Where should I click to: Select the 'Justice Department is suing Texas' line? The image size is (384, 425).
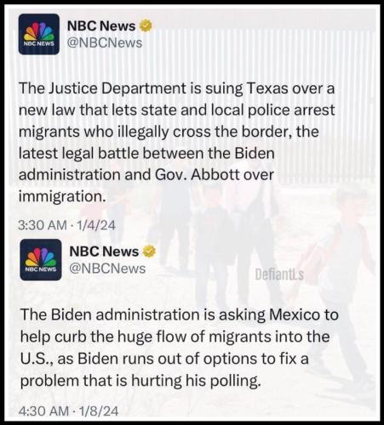(x=177, y=88)
